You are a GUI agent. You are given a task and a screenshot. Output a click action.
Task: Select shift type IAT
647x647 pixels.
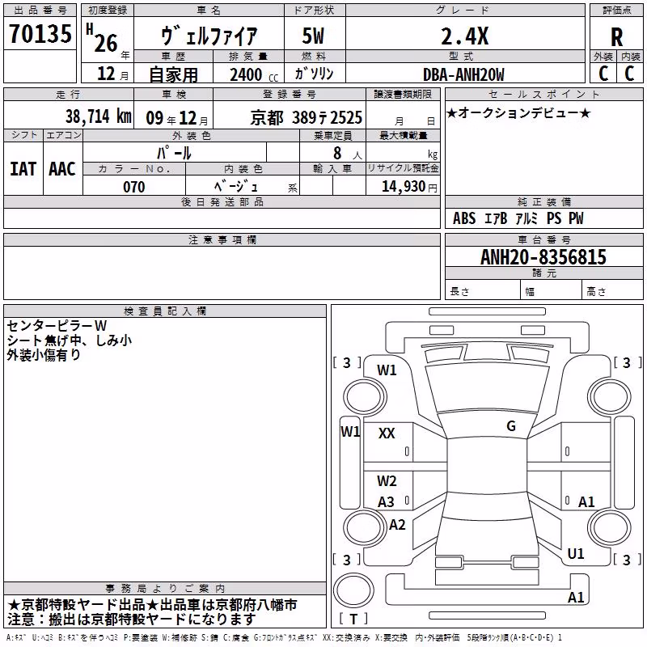click(23, 169)
